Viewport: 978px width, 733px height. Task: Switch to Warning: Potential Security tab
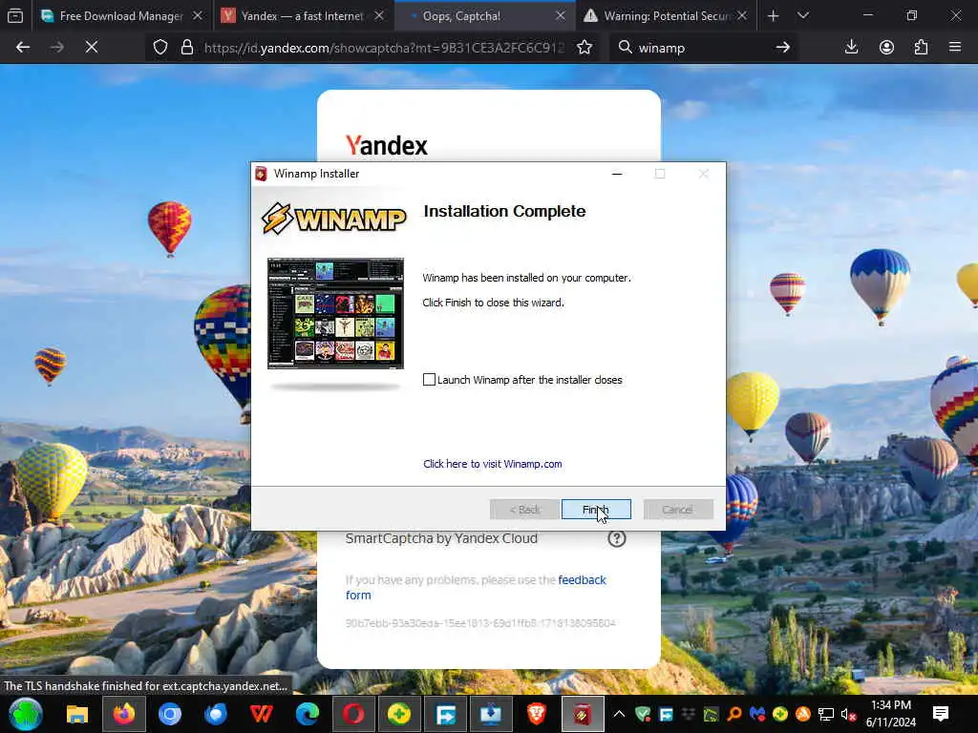tap(658, 15)
